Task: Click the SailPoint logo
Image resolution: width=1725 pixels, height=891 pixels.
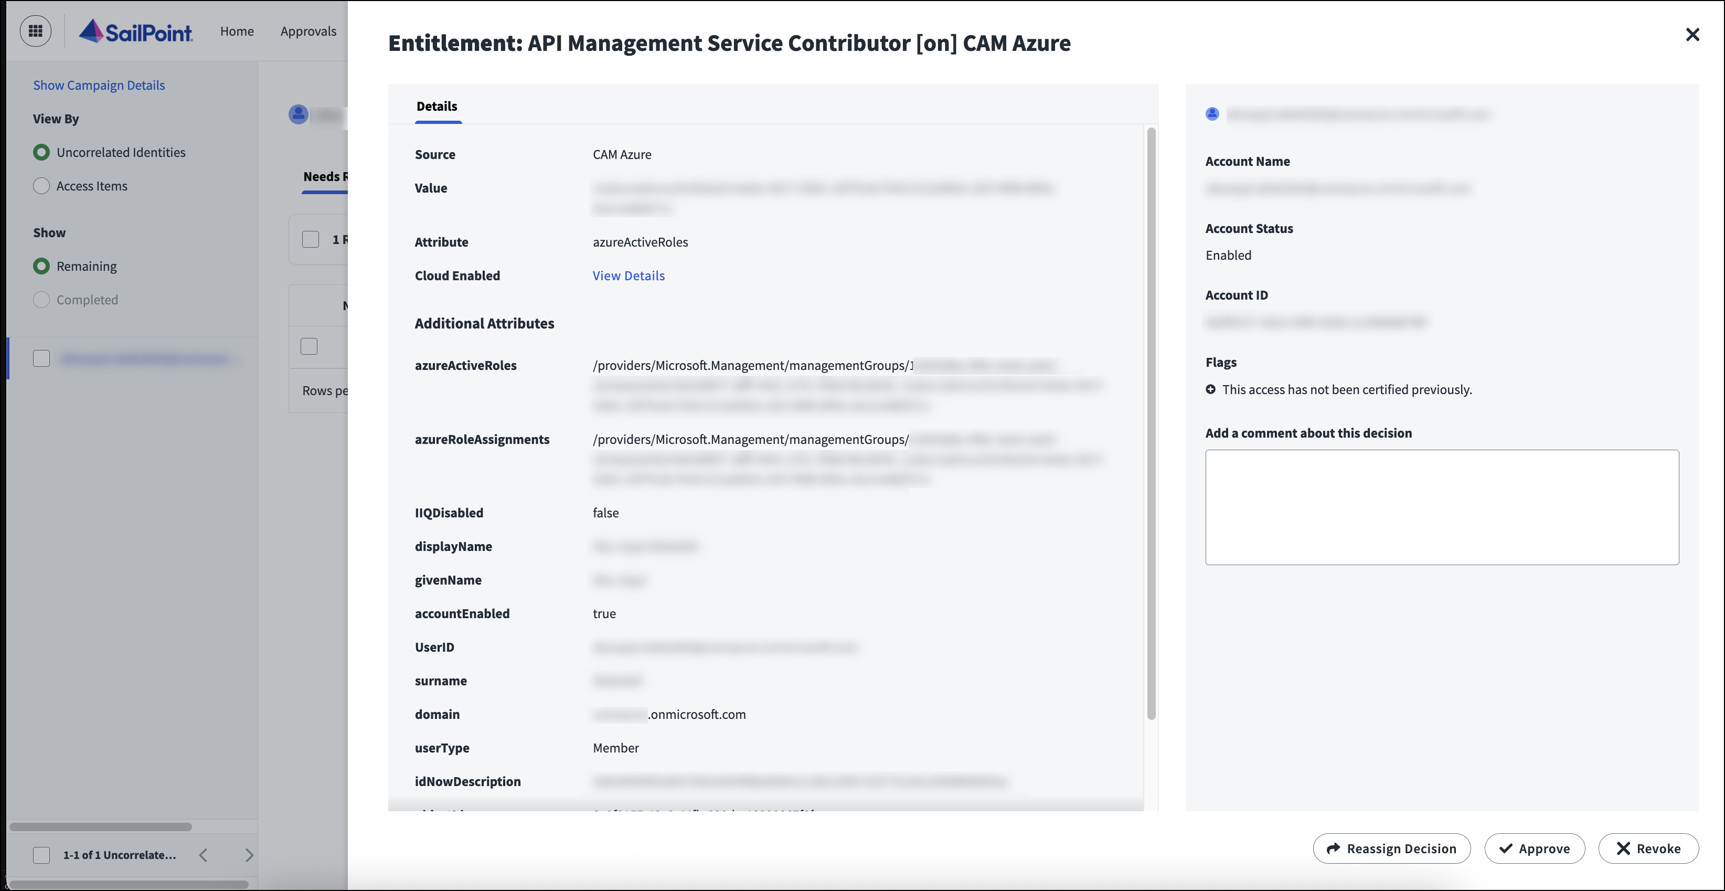Action: pos(136,31)
